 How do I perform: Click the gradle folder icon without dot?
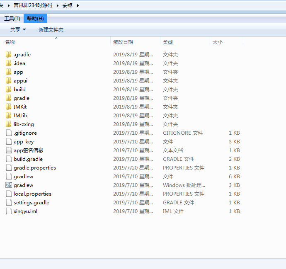pyautogui.click(x=9, y=98)
